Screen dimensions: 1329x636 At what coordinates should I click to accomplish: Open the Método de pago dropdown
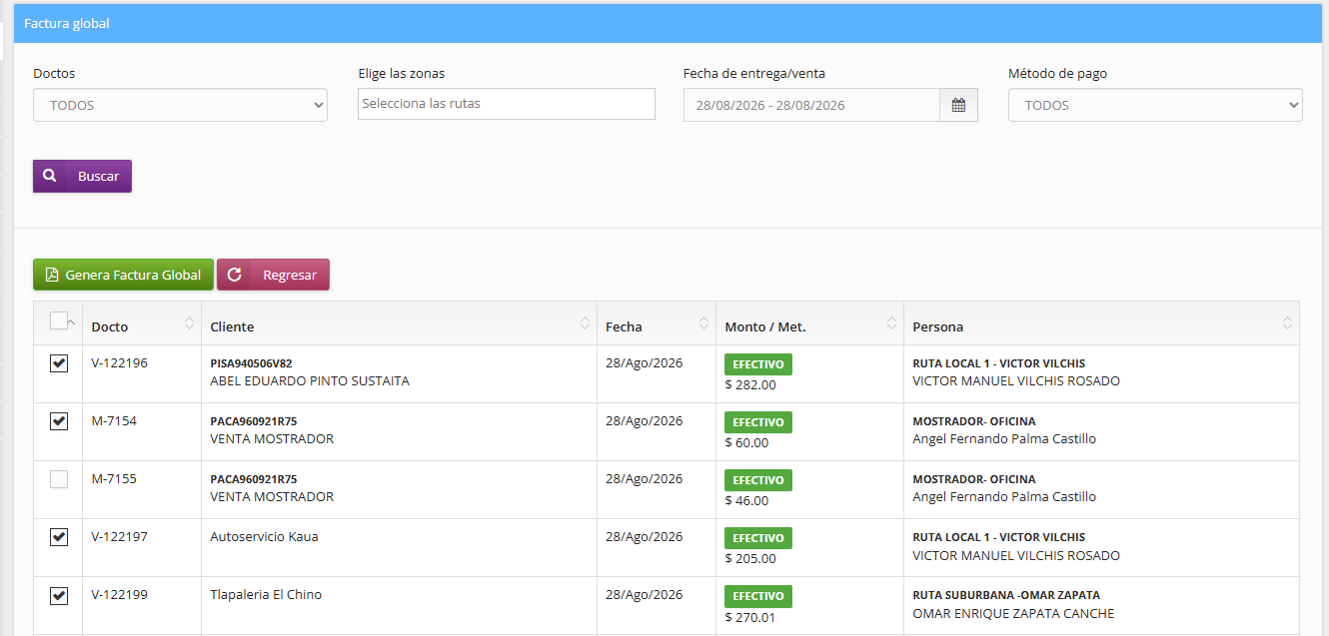tap(1155, 105)
